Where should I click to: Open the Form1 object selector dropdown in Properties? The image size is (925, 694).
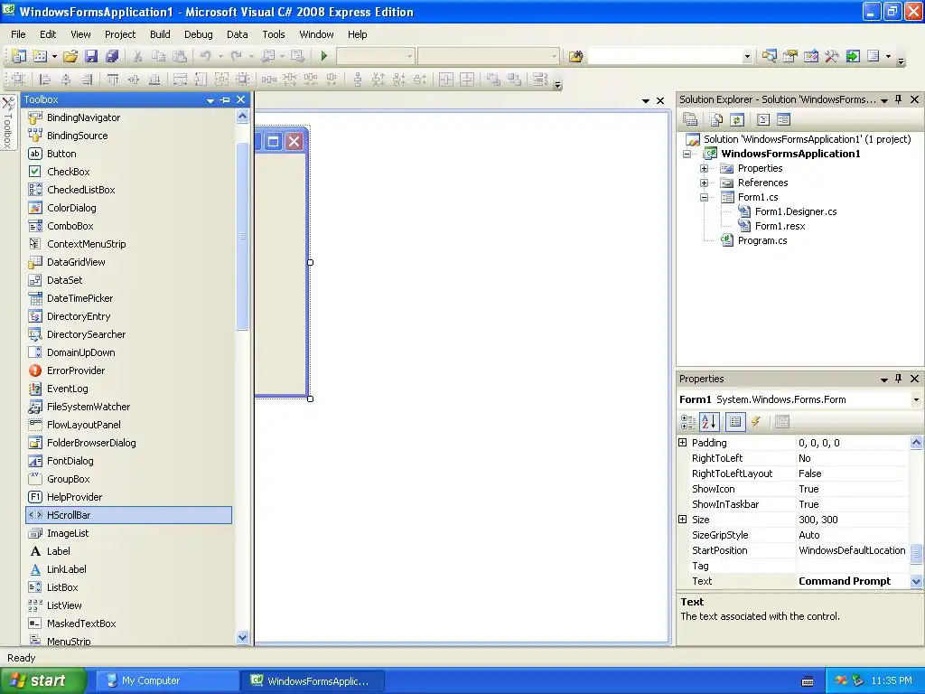click(916, 399)
